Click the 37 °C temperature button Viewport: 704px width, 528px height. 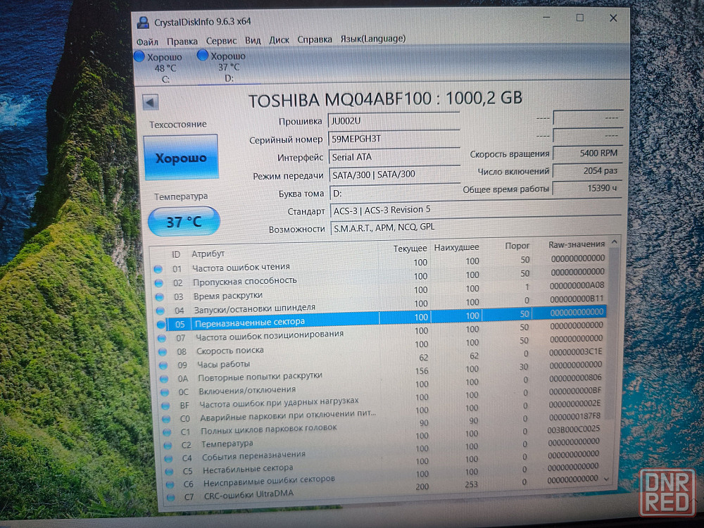pyautogui.click(x=184, y=221)
